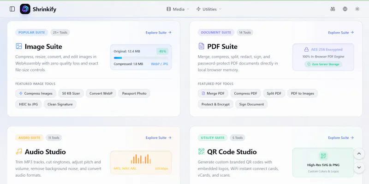Open the Protect & Encrypt tool
Screen dimensions: 369x184
coord(215,104)
